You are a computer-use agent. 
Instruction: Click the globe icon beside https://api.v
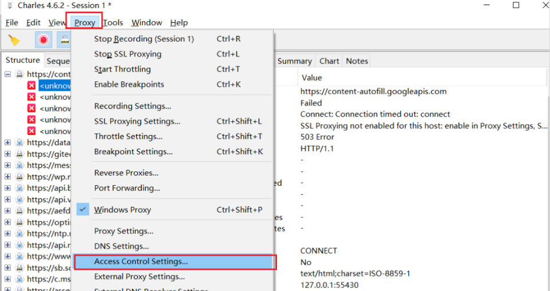pos(19,200)
